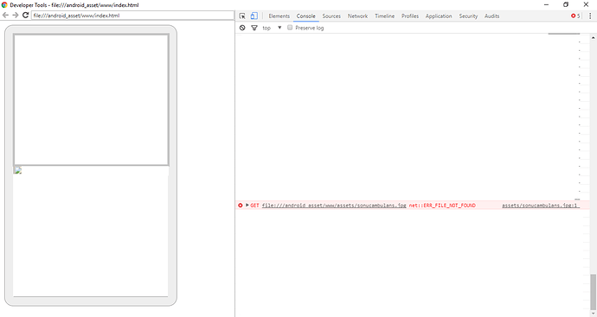
Task: Activate the inspect element picker icon
Action: [242, 16]
